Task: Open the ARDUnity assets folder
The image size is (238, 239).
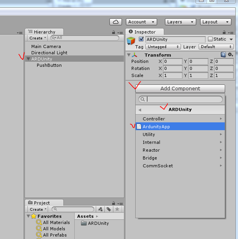Action: coord(95,223)
